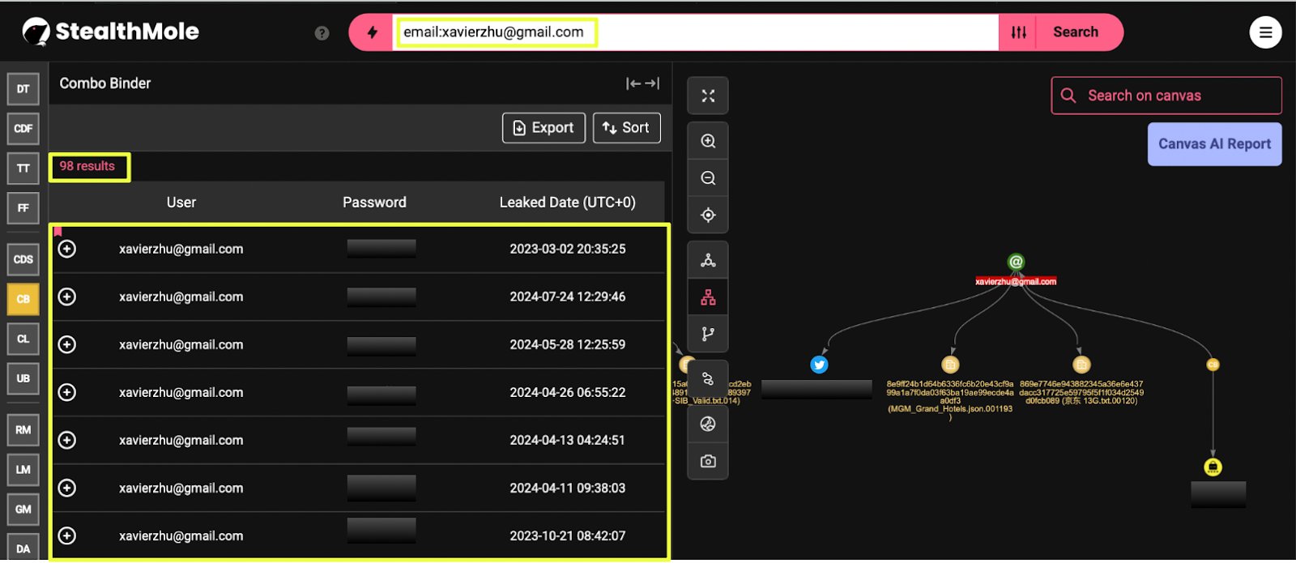The image size is (1296, 563).
Task: Click the Twitter node on the canvas
Action: point(819,365)
